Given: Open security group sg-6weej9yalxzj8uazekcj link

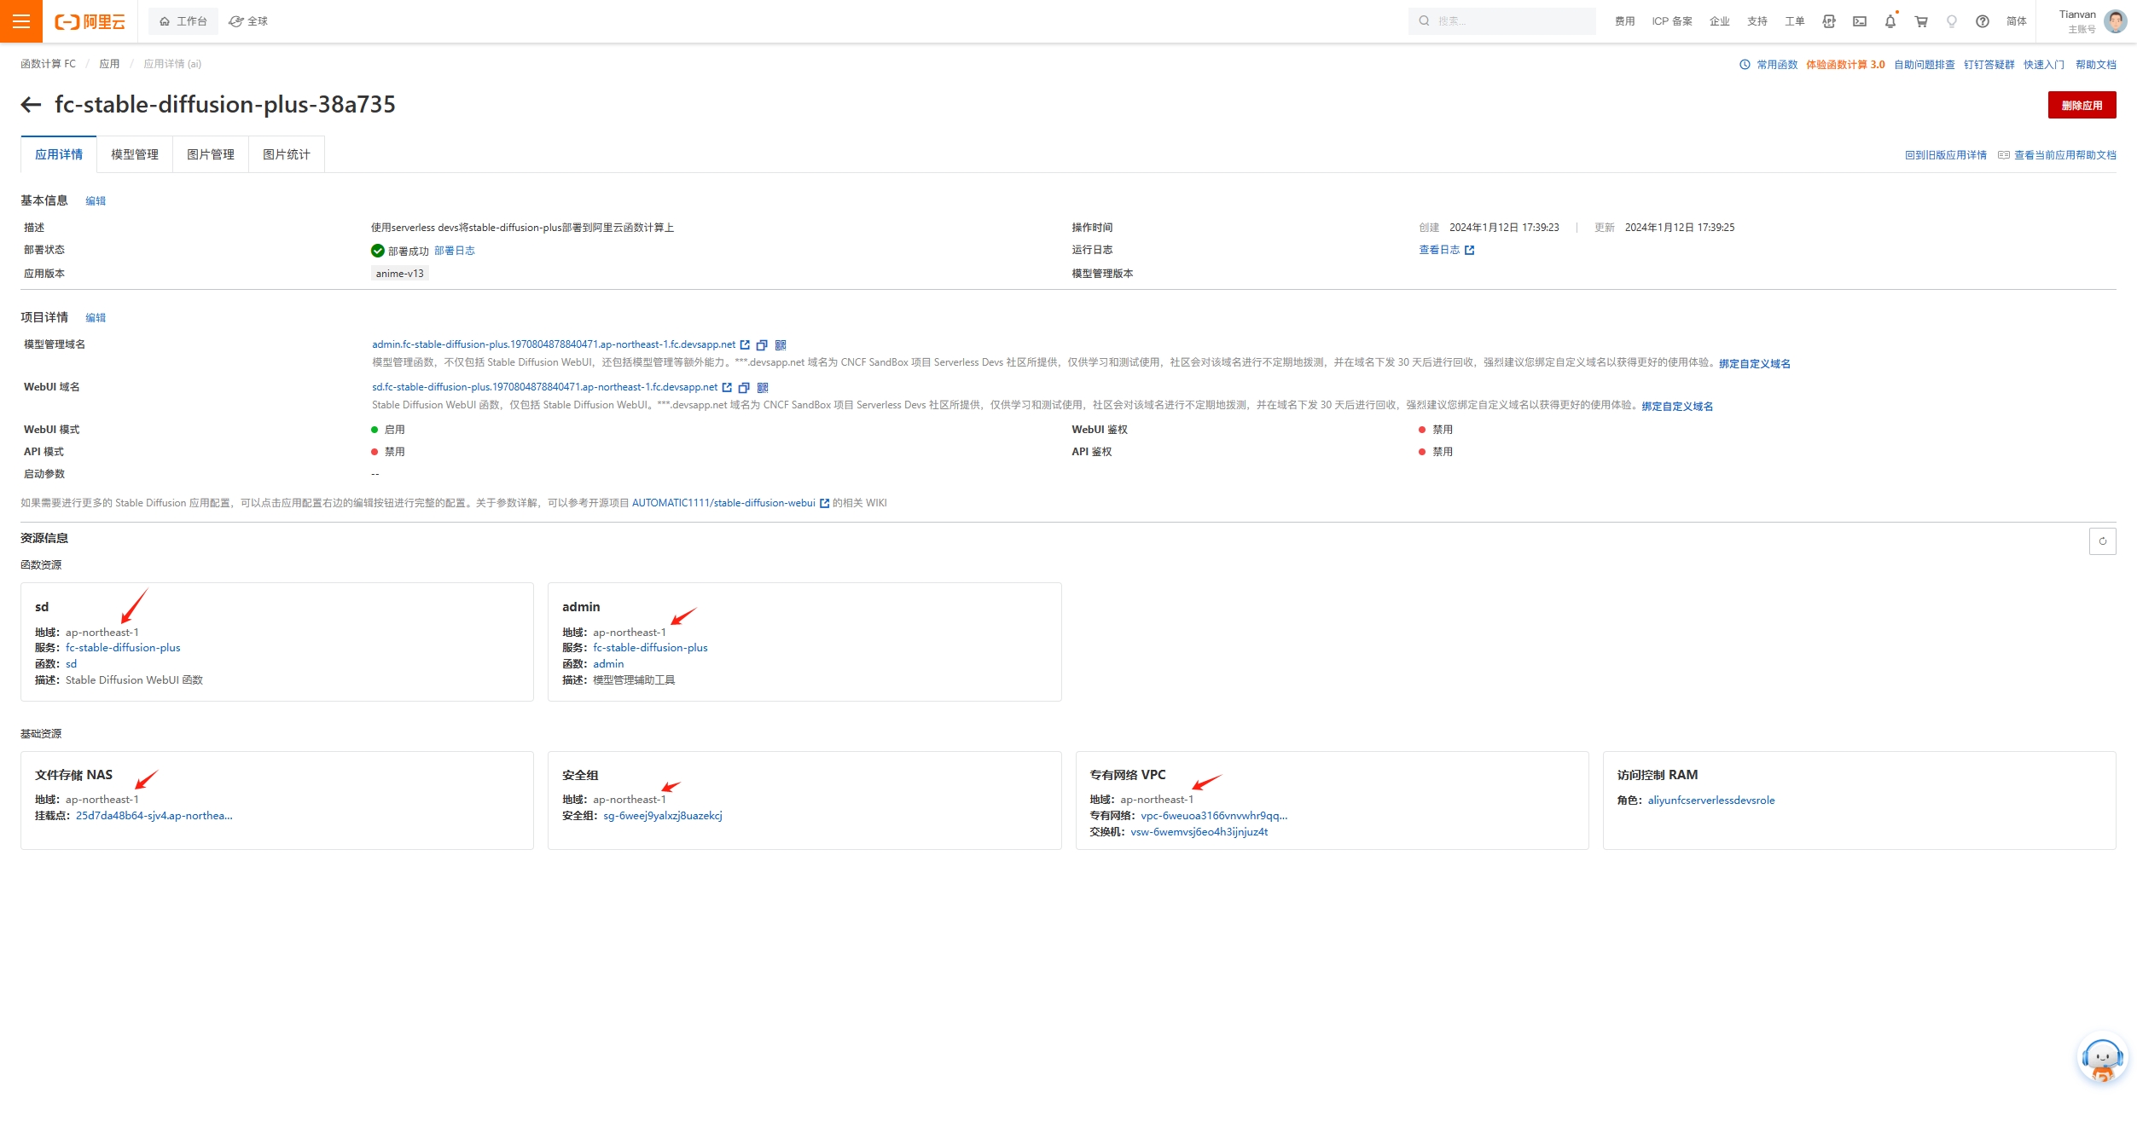Looking at the screenshot, I should (663, 816).
